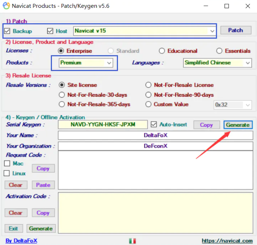Toggle the Auto-Insert checkbox
Image resolution: width=257 pixels, height=245 pixels.
point(154,125)
